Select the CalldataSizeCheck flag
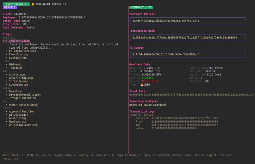 [x=22, y=51]
